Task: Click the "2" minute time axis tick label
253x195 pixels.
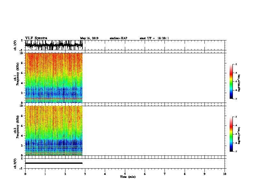Action: (x=65, y=174)
